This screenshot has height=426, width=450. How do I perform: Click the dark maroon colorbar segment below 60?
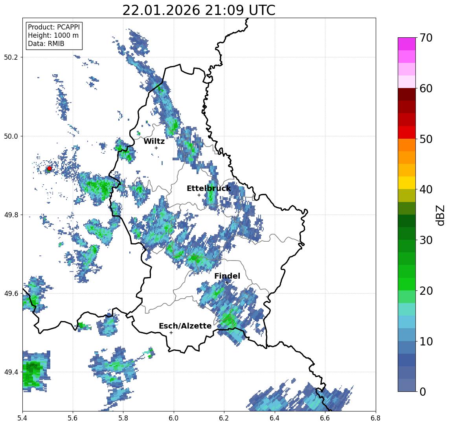[407, 94]
